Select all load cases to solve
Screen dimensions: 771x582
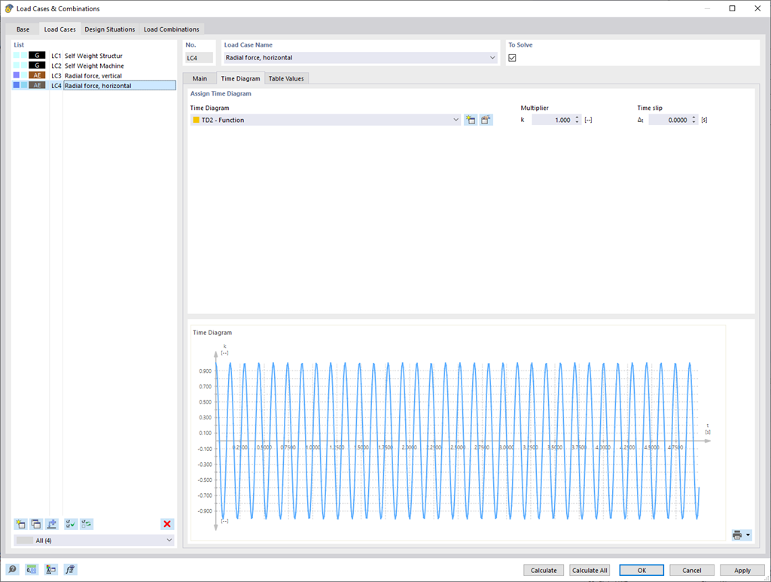70,524
